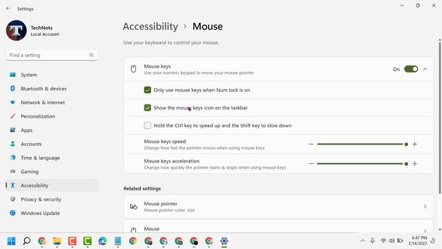
Task: Click the search magnifier in Find a setting
Action: 91,55
